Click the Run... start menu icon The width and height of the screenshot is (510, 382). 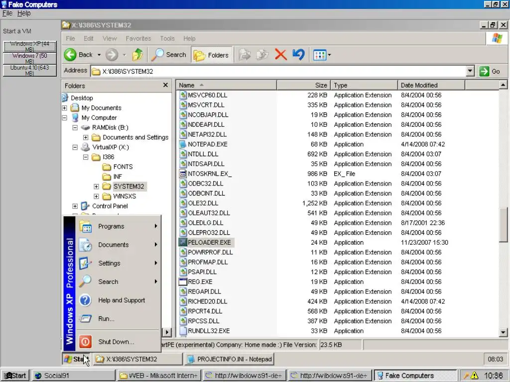[x=86, y=319]
